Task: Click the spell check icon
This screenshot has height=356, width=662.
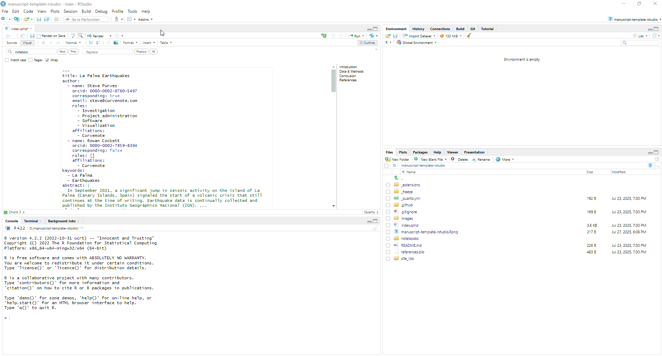Action: (x=73, y=36)
